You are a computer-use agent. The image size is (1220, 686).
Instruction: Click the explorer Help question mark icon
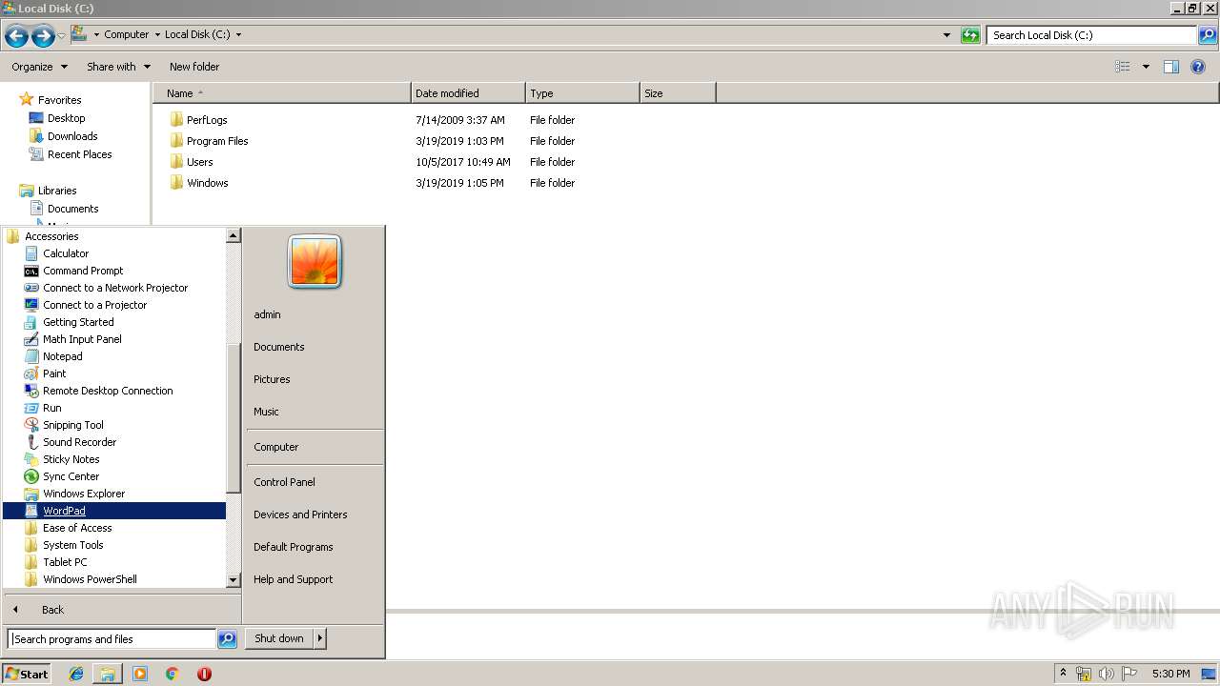(1198, 67)
